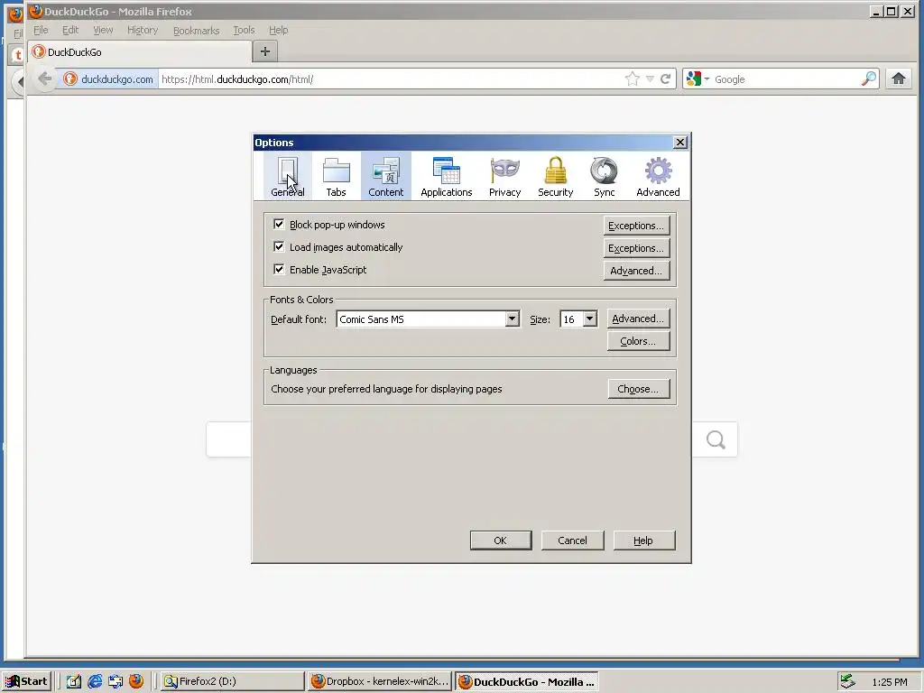924x693 pixels.
Task: Launch Firefox from the quick launch bar
Action: point(136,681)
